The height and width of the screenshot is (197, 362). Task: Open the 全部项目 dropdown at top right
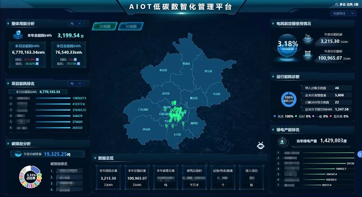(x=343, y=13)
